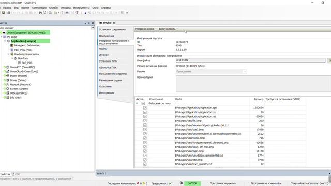
Task: Open the Проект menu
Action: [25, 8]
